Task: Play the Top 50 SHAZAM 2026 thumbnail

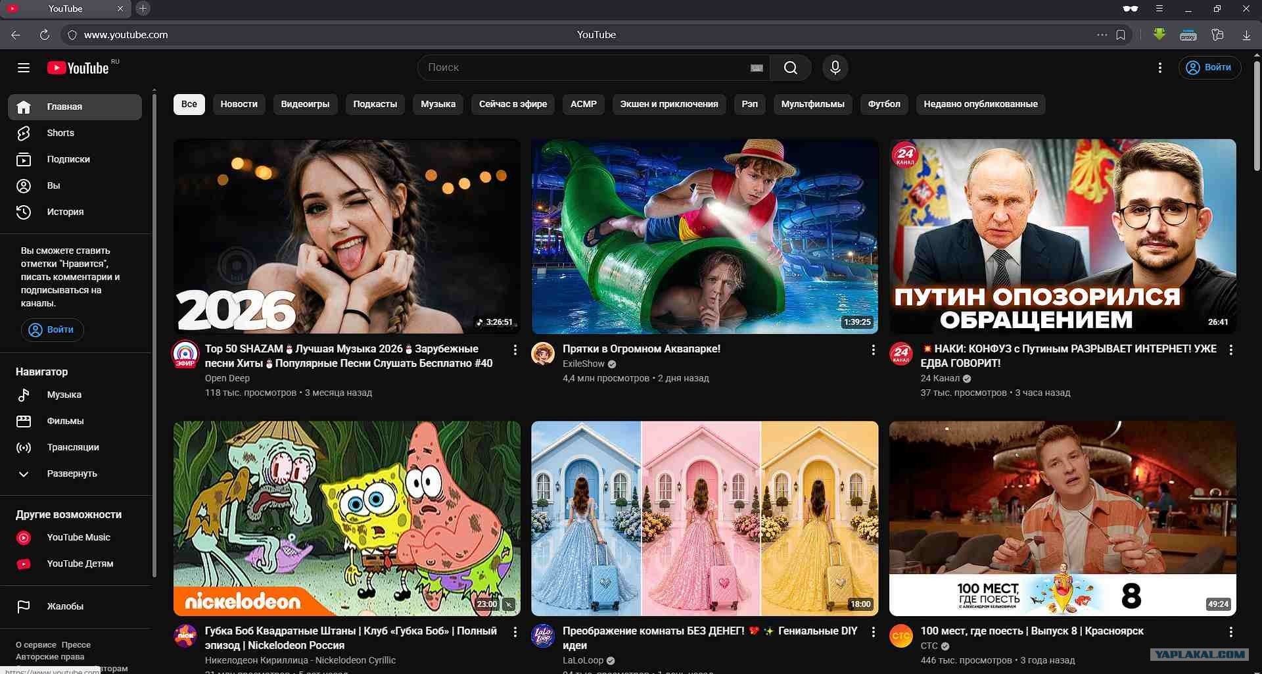Action: pyautogui.click(x=347, y=236)
